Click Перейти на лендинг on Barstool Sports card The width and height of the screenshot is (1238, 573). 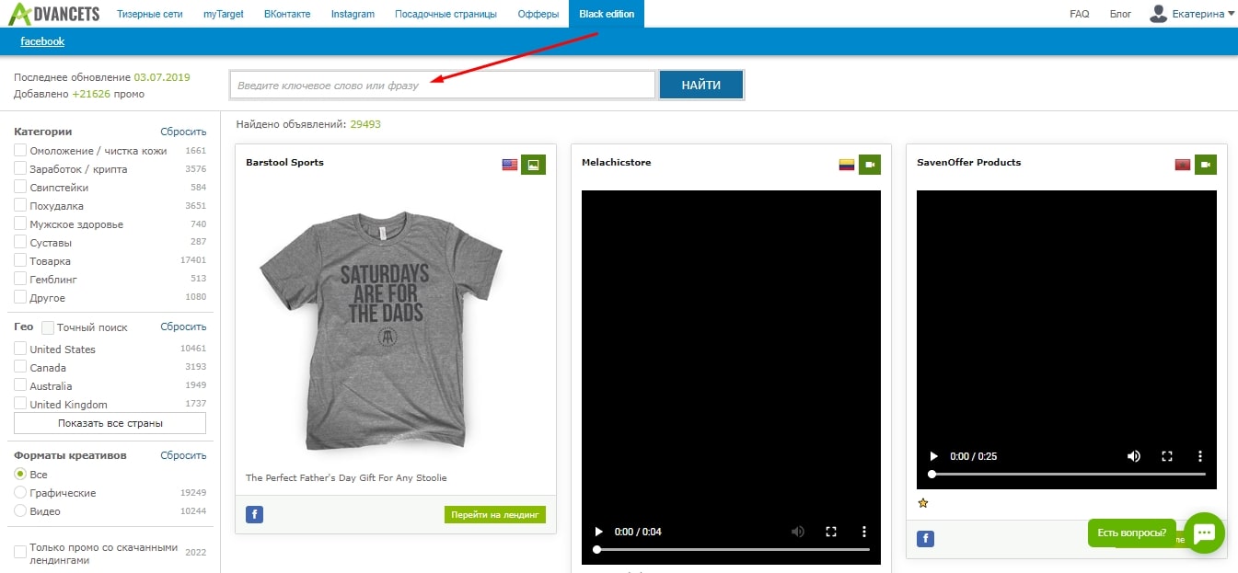tap(495, 514)
